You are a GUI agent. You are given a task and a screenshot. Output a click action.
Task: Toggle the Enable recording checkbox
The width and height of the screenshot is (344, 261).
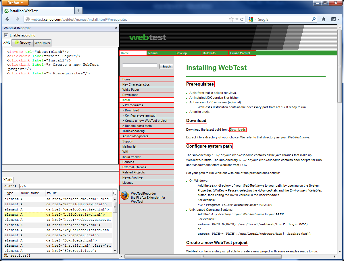(x=6, y=35)
